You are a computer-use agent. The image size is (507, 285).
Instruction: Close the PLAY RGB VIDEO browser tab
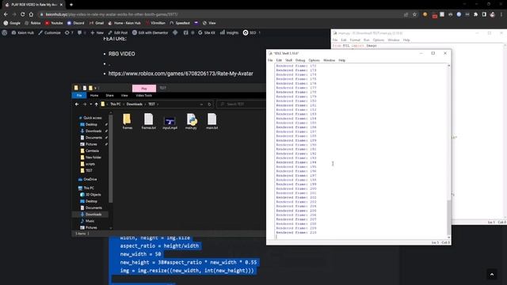pos(62,5)
